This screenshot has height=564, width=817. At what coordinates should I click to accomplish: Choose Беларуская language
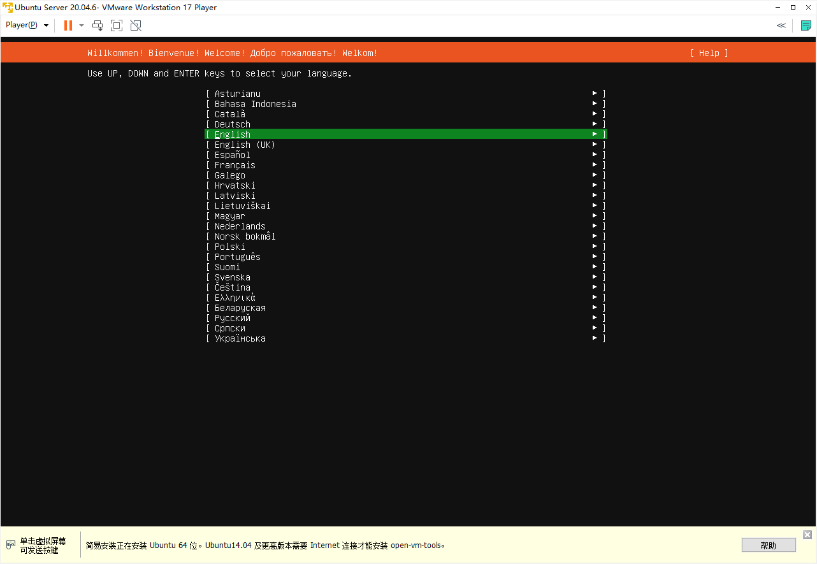click(x=406, y=308)
